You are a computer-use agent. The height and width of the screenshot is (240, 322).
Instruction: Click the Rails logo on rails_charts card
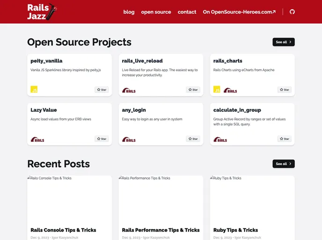pyautogui.click(x=230, y=90)
